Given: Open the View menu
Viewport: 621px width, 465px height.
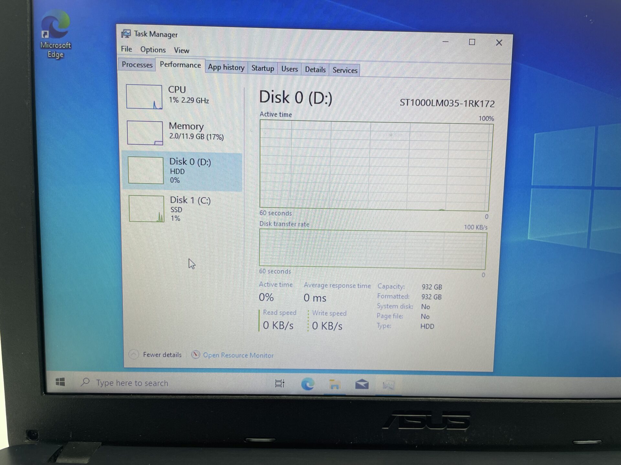Looking at the screenshot, I should [181, 50].
